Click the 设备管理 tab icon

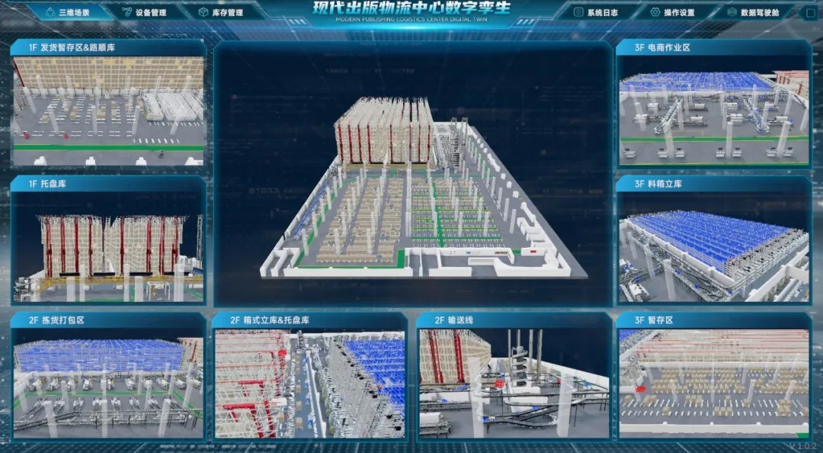coord(127,12)
